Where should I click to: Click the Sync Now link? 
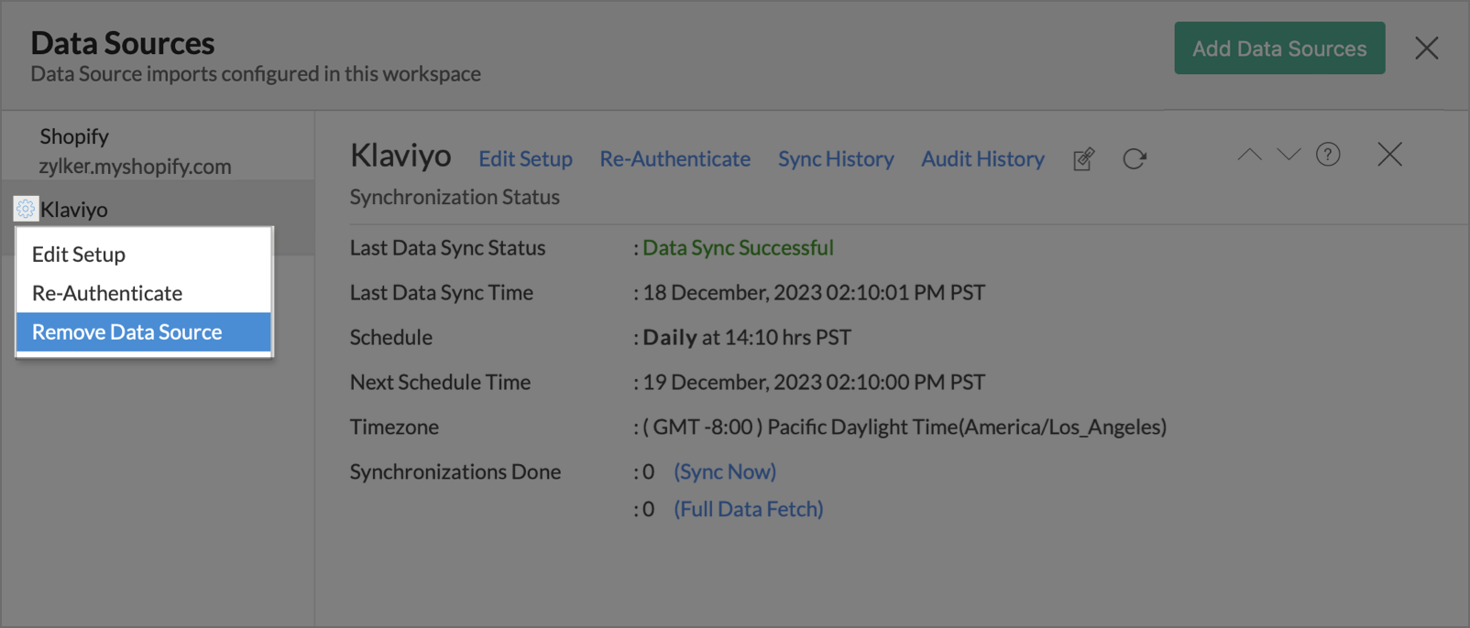pos(725,471)
